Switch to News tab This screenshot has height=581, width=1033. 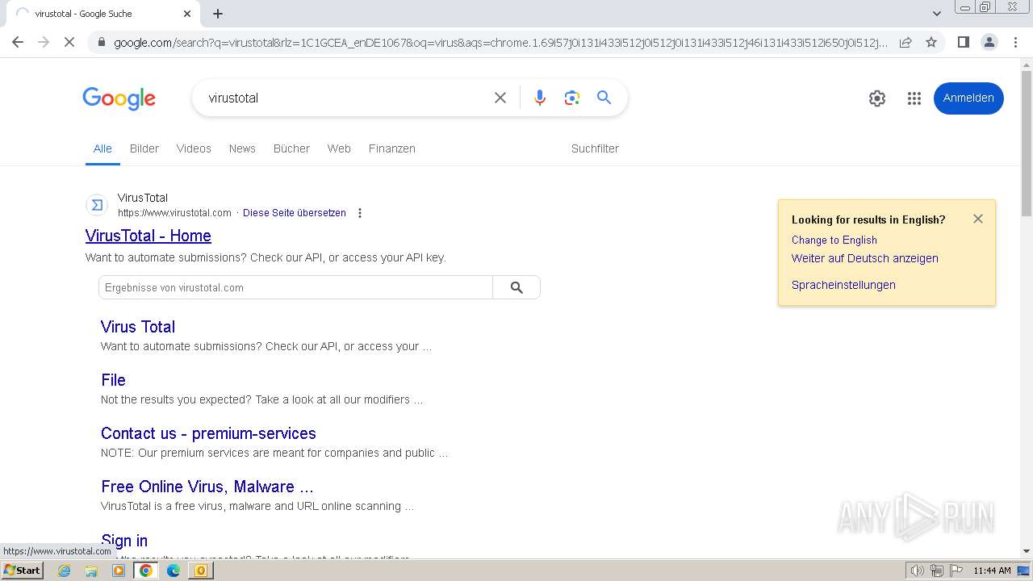[x=242, y=148]
